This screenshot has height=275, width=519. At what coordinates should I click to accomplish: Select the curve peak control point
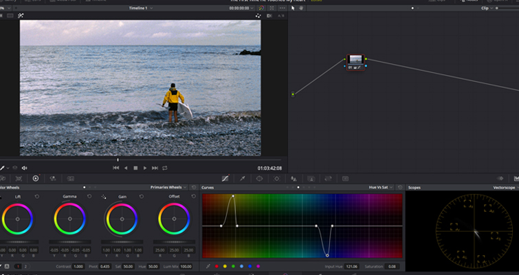click(x=233, y=196)
